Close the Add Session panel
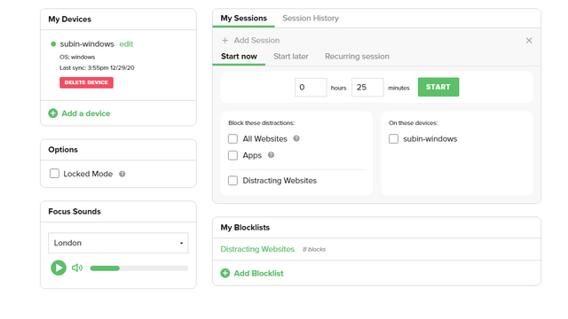This screenshot has height=319, width=568. (x=529, y=41)
